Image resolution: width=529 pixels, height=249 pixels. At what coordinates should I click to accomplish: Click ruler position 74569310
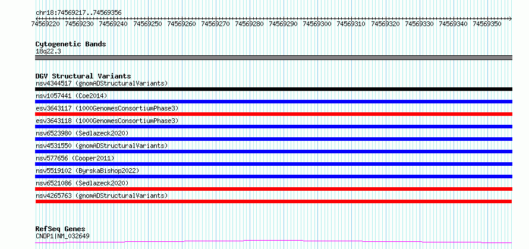coord(351,24)
